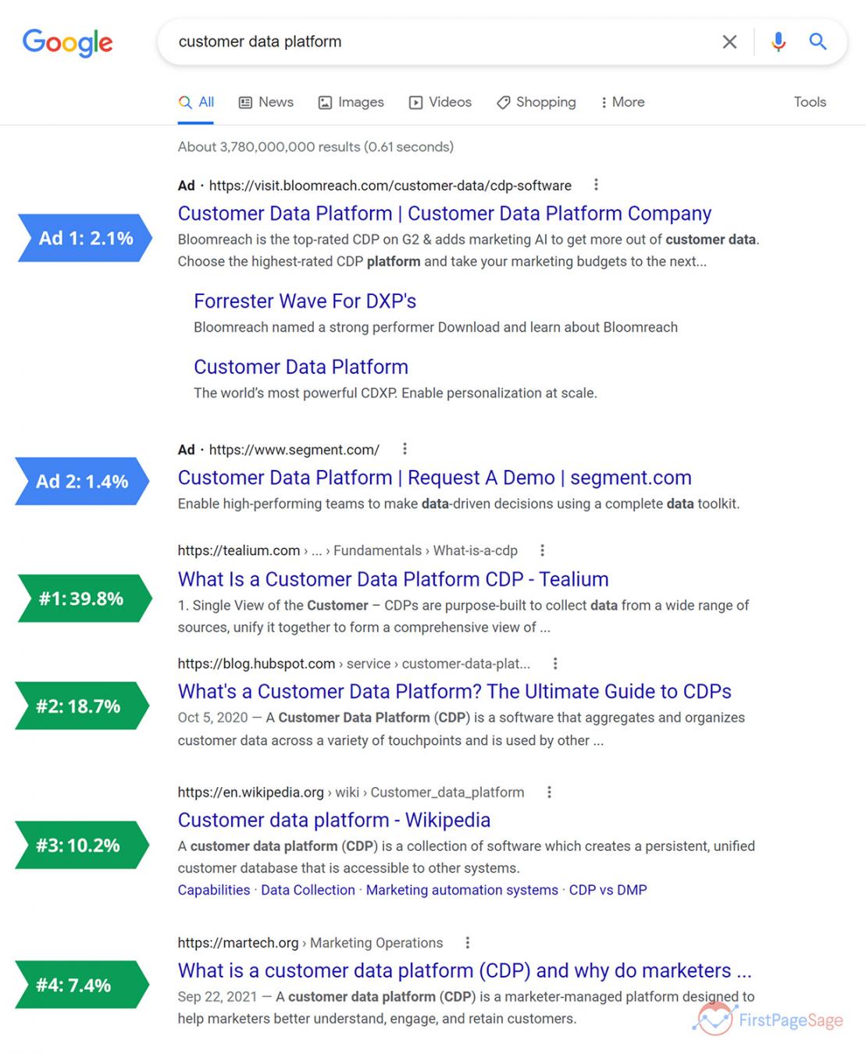The width and height of the screenshot is (866, 1054).
Task: Open the Customer data platform - Wikipedia result
Action: (334, 820)
